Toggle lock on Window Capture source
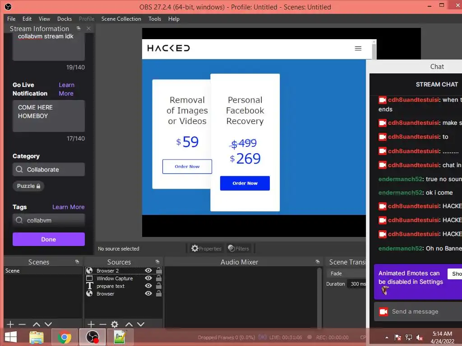Screen dimensions: 462x346 [158, 278]
